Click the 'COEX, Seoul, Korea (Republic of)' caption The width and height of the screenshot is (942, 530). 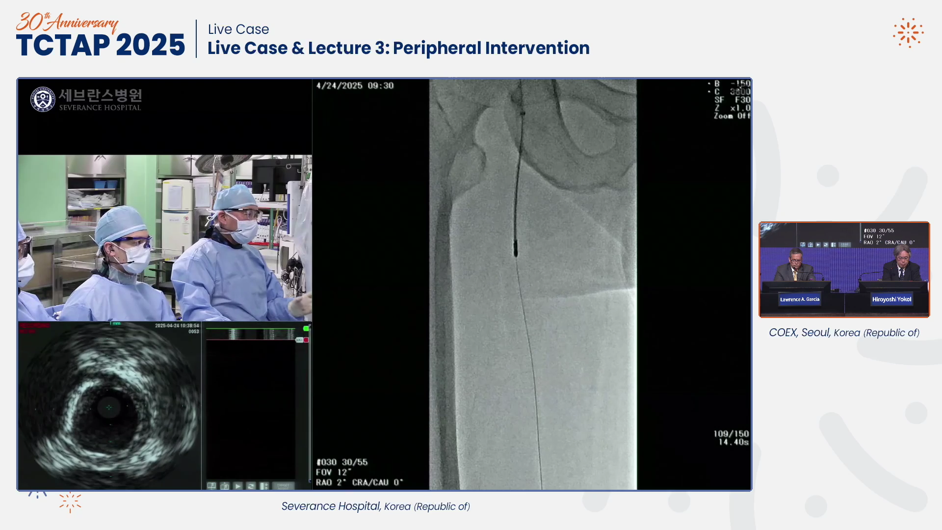click(x=844, y=333)
